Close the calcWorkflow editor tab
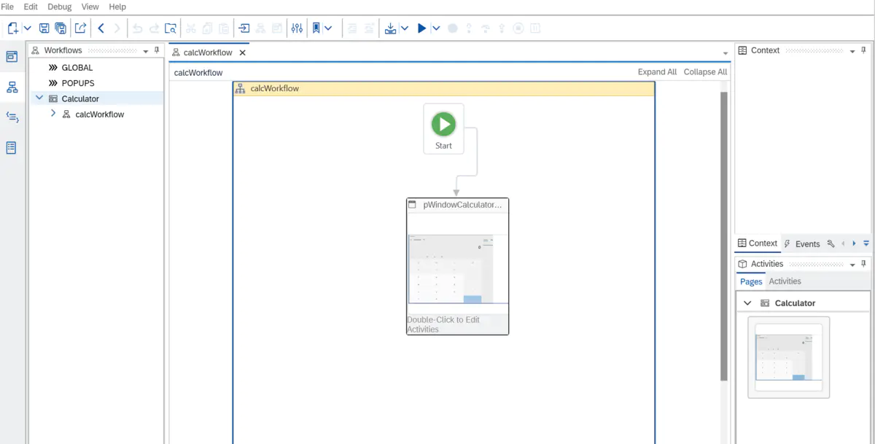This screenshot has width=875, height=444. [243, 52]
